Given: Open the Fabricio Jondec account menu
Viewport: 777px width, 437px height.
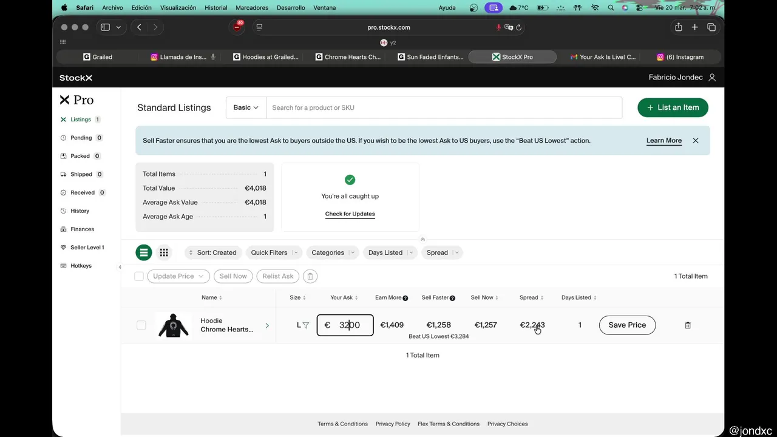Looking at the screenshot, I should click(682, 78).
